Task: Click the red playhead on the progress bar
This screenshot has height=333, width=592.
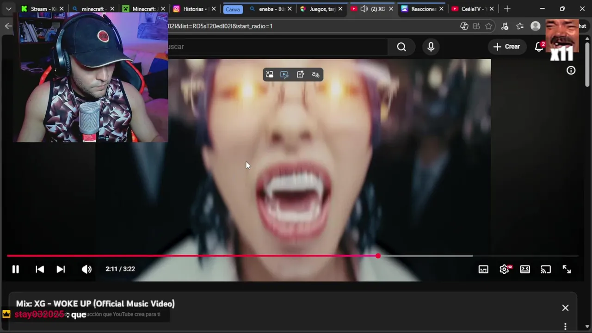Action: (x=378, y=256)
